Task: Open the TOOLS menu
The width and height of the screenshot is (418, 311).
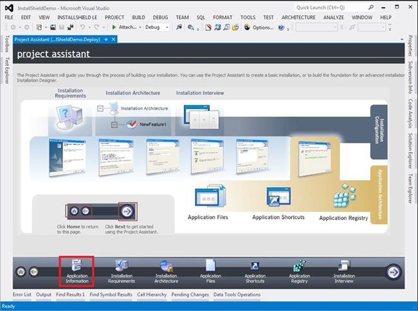Action: pos(248,17)
